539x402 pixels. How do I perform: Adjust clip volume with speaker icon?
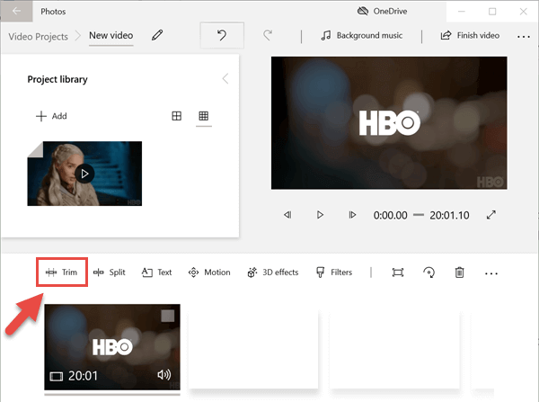point(164,374)
